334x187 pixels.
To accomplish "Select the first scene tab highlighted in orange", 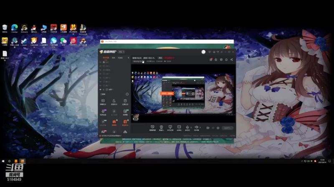I will click(106, 58).
